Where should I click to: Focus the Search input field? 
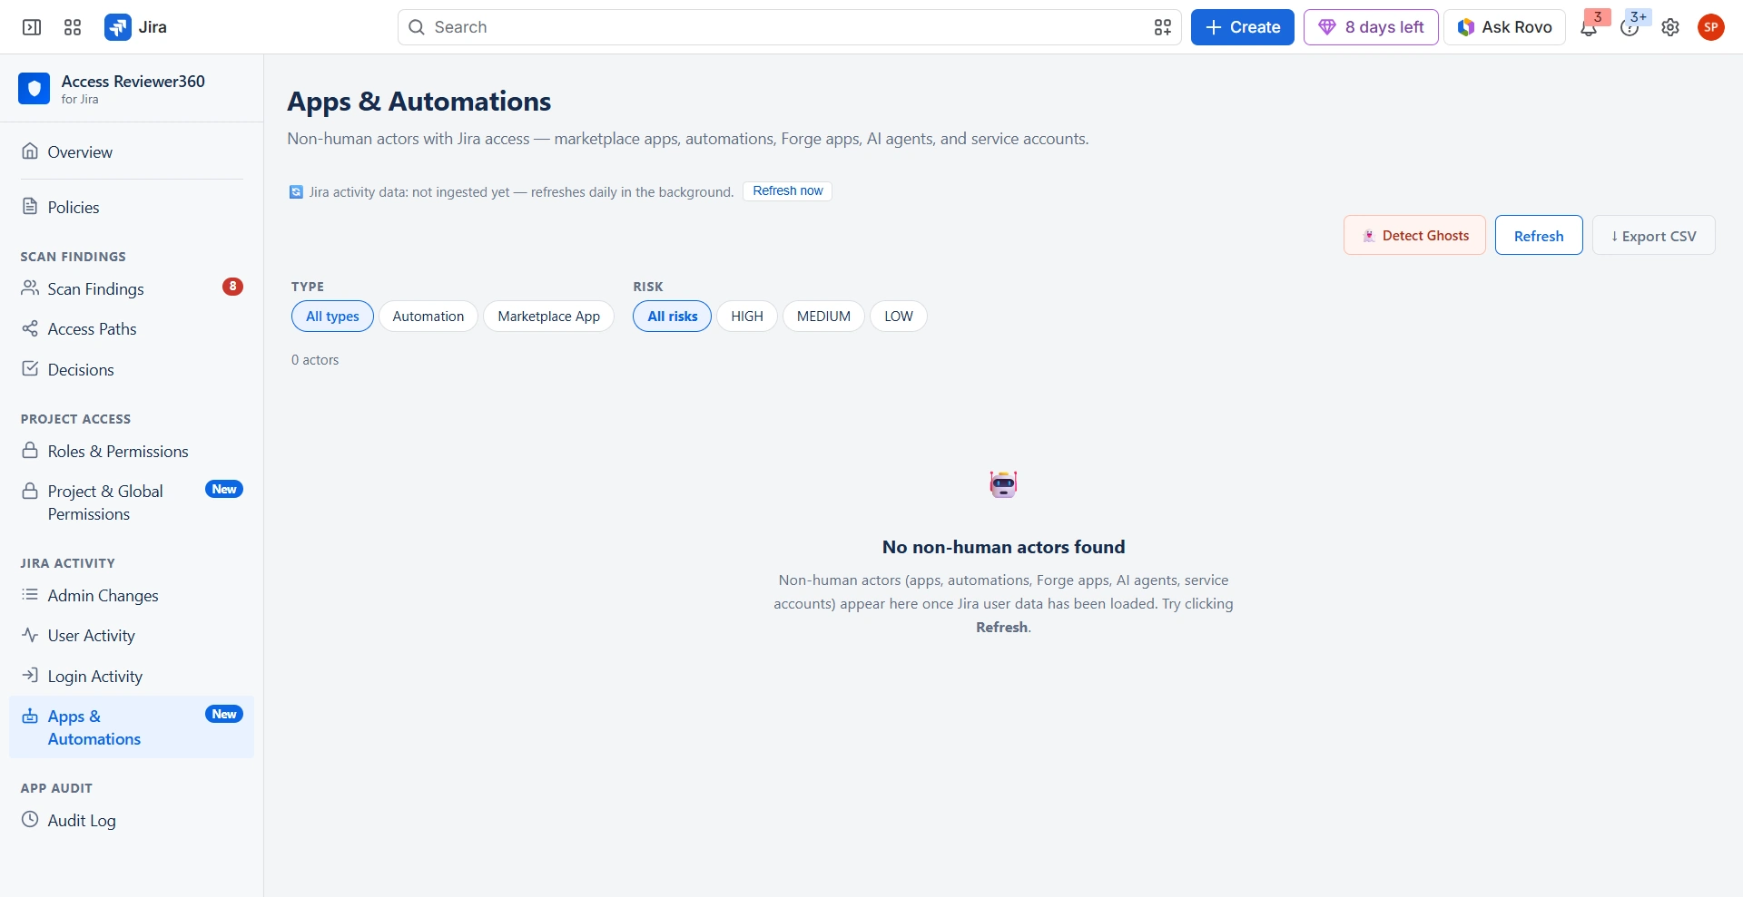click(790, 27)
